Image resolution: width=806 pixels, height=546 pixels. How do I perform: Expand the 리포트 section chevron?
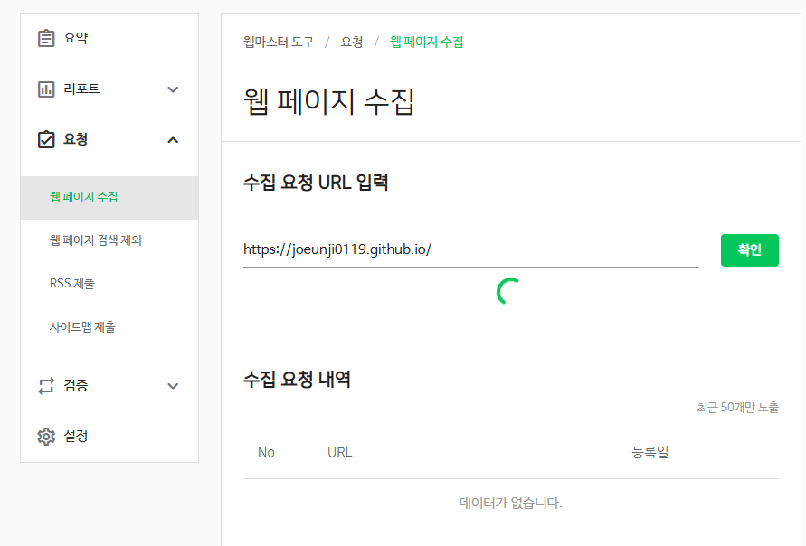tap(173, 89)
